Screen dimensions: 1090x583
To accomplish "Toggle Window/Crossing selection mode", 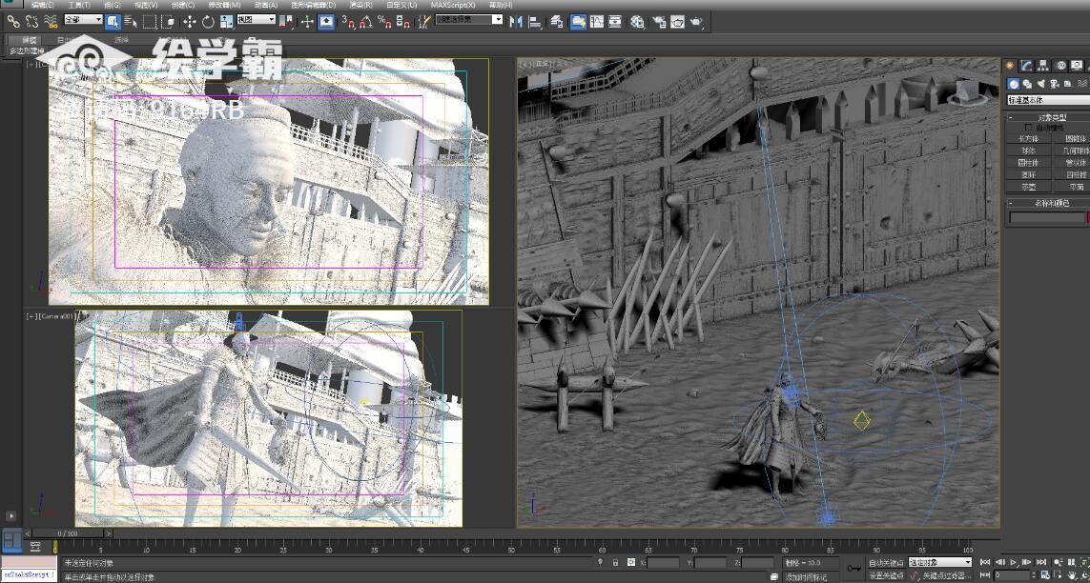I will 168,22.
